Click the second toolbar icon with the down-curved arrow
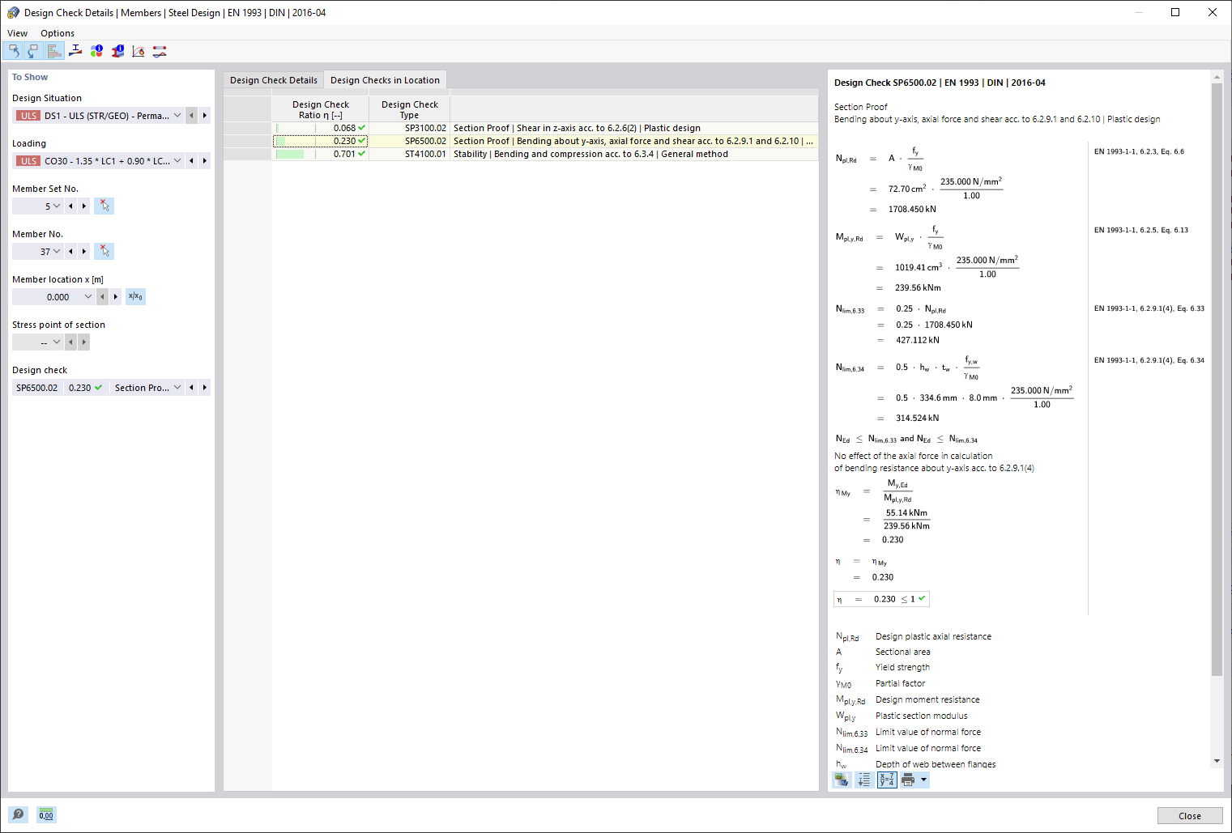 [x=33, y=51]
